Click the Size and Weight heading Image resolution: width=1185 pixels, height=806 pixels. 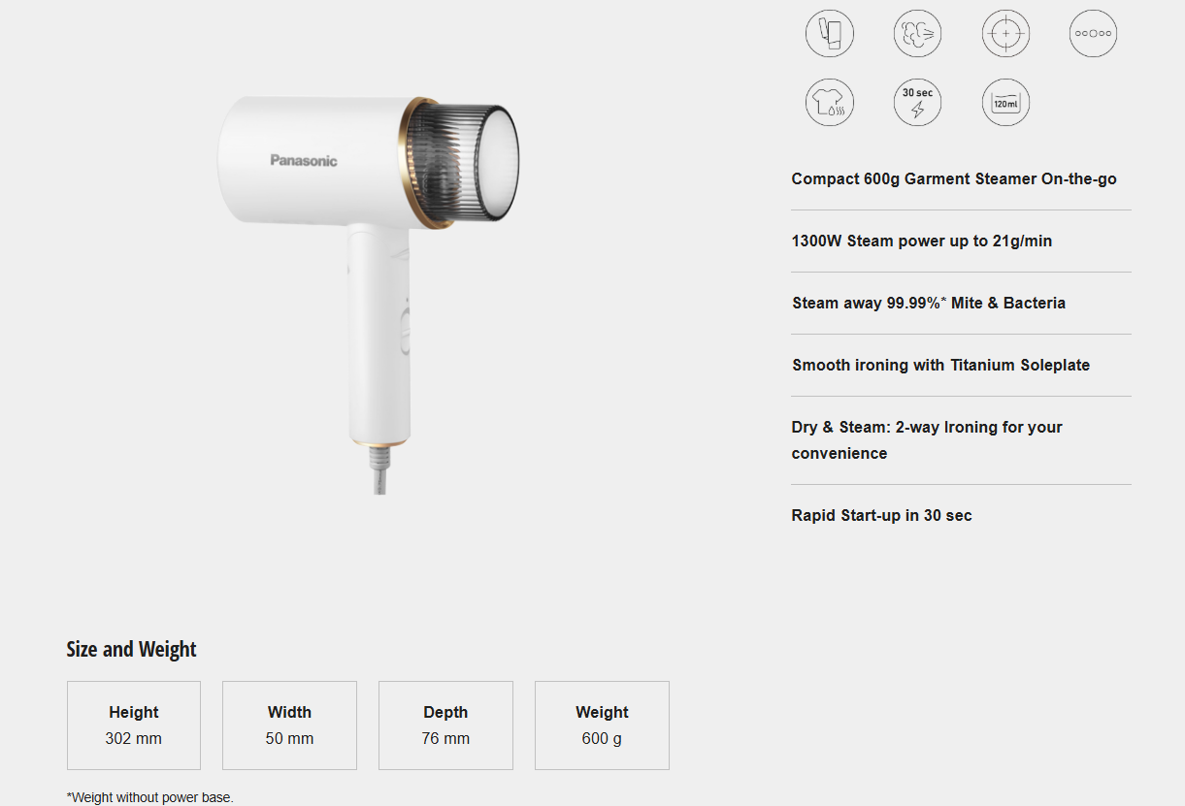coord(131,650)
